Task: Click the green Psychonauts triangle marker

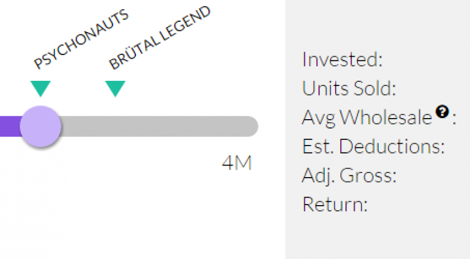Action: [41, 88]
